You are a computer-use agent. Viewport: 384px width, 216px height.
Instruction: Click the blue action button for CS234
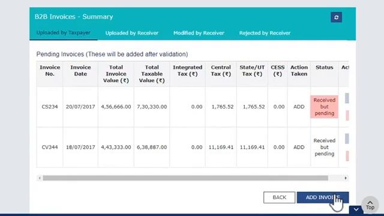[347, 98]
